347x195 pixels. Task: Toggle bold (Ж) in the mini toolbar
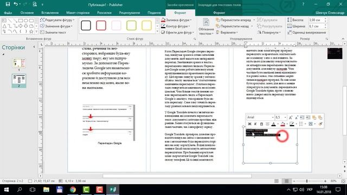coord(249,124)
